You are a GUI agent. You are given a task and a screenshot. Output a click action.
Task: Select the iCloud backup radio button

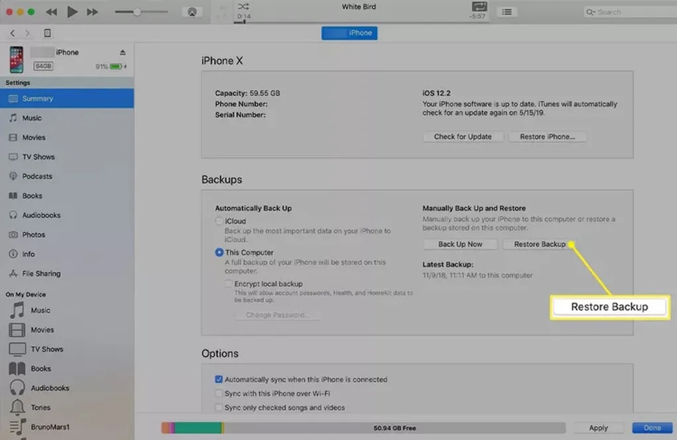219,222
